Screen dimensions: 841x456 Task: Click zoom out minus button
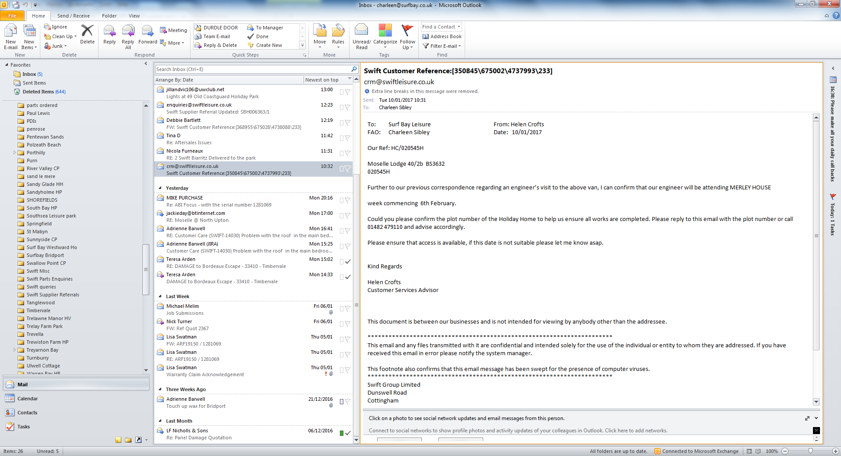click(x=785, y=451)
